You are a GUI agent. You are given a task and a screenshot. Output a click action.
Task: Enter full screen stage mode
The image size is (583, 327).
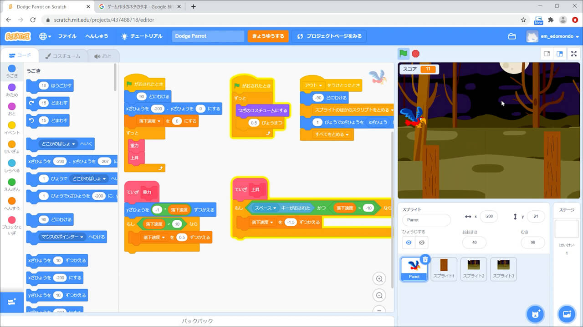coord(574,54)
